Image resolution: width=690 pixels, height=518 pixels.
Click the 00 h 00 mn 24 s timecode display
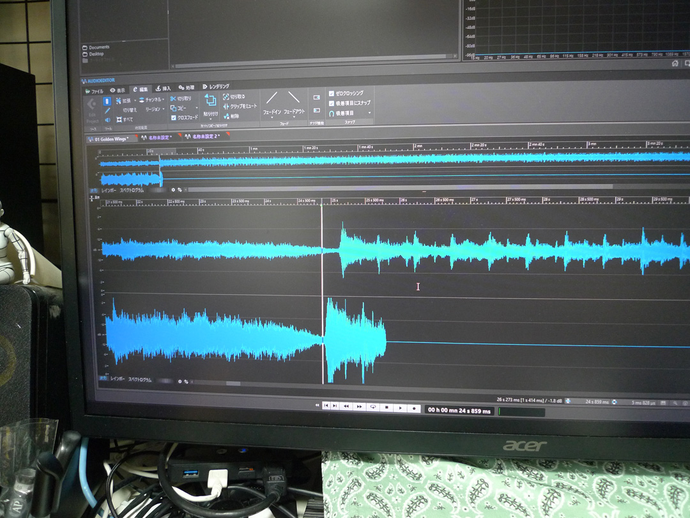459,411
